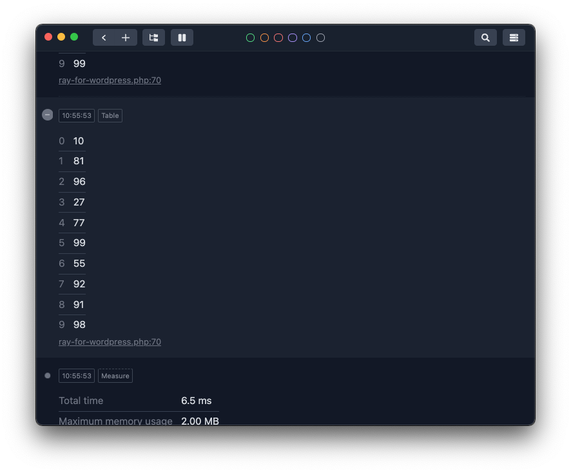Select value 27 in table row 3

(x=79, y=202)
